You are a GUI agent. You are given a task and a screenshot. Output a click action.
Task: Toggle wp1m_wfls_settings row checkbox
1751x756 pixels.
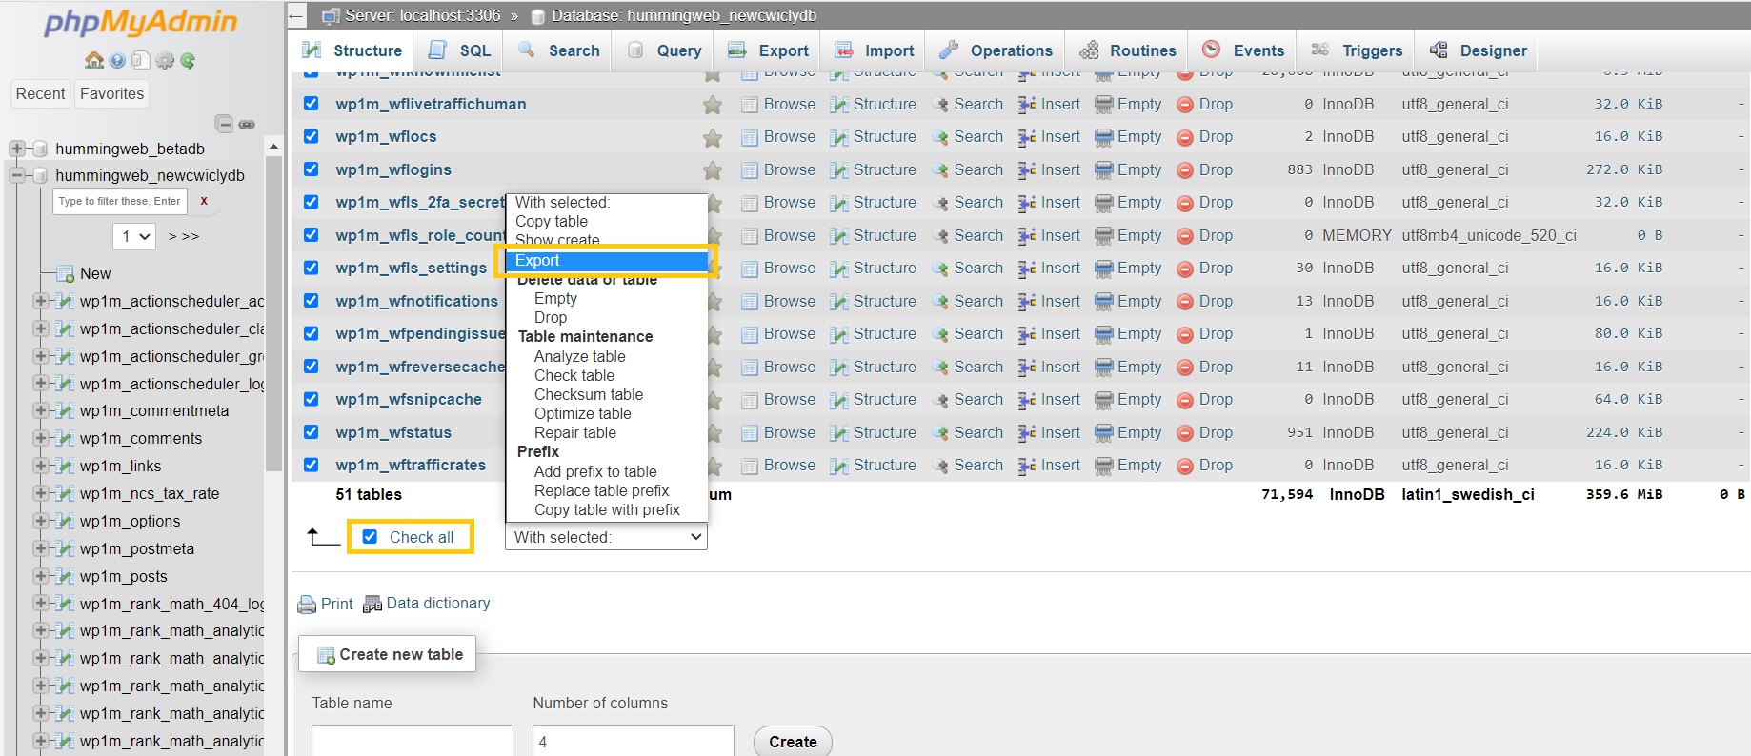click(311, 268)
